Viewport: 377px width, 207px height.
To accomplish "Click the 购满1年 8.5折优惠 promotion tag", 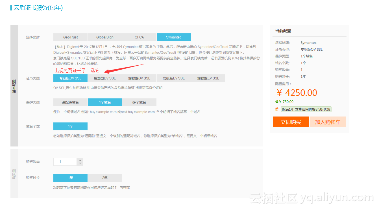I will click(306, 109).
